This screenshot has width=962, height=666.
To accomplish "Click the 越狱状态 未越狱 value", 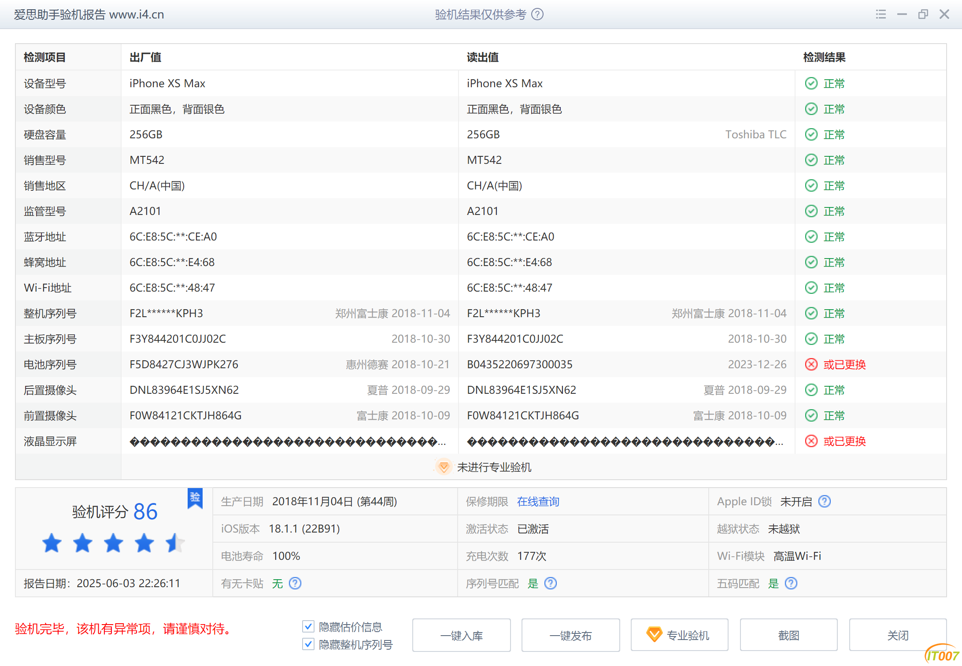I will [x=784, y=529].
